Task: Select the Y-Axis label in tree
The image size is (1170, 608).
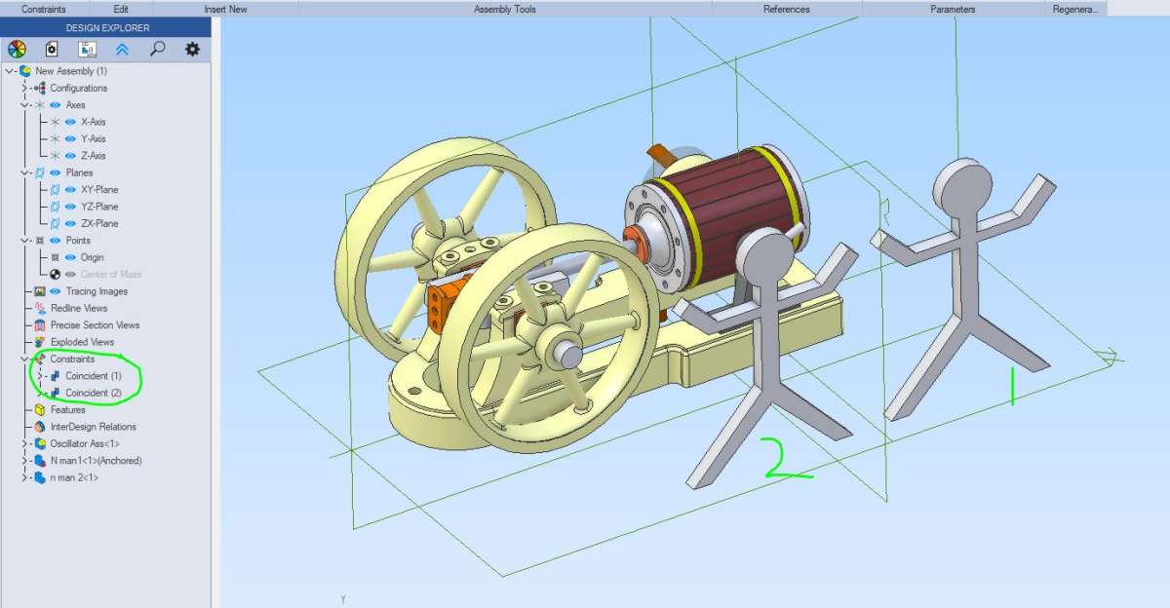Action: pyautogui.click(x=93, y=138)
